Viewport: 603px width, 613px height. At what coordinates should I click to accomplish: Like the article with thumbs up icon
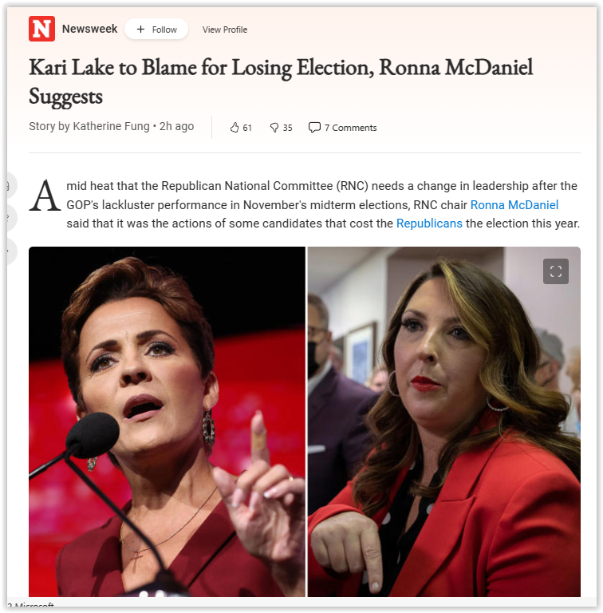tap(235, 128)
